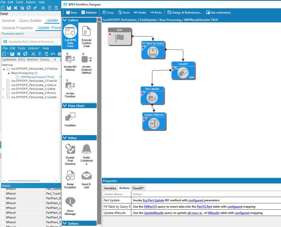The width and height of the screenshot is (281, 227).
Task: Save the workflow in BPM Workflow Designer
Action: (72, 12)
